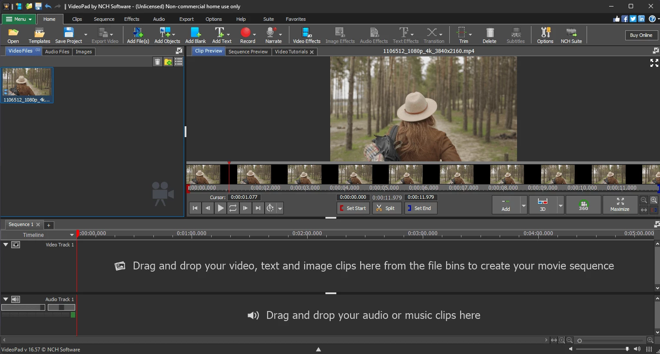Collapse Audio Track 1 with its triangle

point(6,299)
